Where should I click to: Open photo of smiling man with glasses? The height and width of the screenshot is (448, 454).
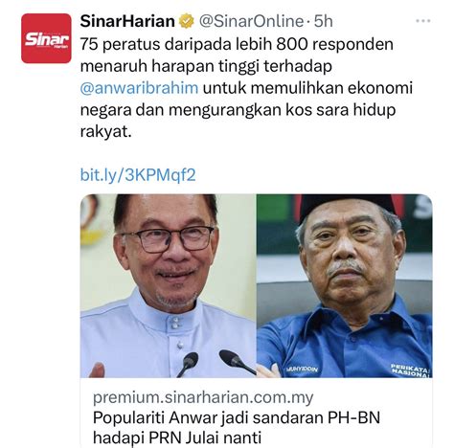(168, 286)
